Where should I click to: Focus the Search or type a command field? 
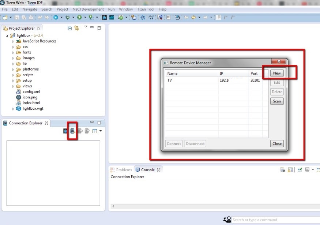276,220
